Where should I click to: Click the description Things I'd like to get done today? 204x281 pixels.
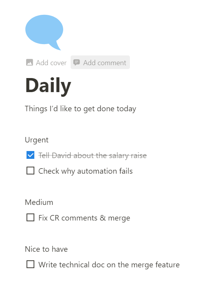(x=80, y=109)
